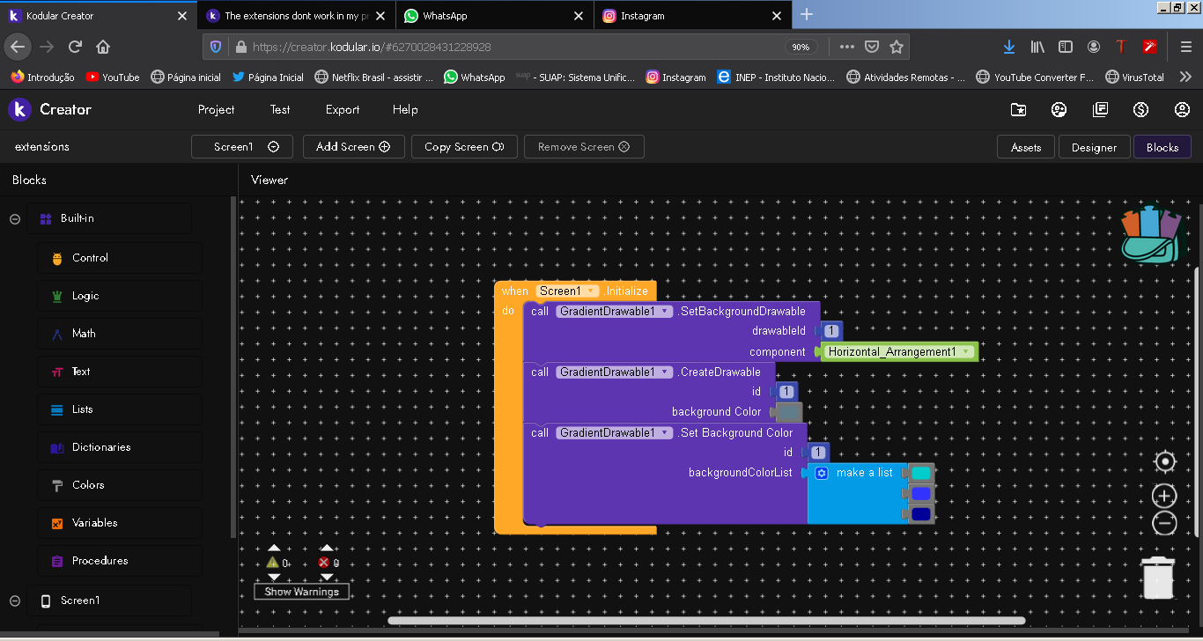
Task: Click the dollar sign icon
Action: [x=1141, y=110]
